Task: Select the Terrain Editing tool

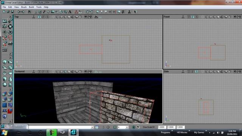Action: [x=10, y=43]
